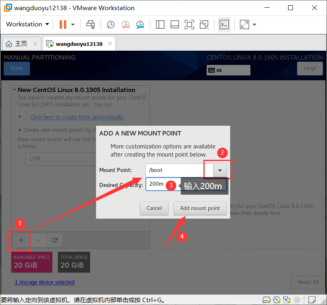Toggle the library sidebar view icon
The width and height of the screenshot is (327, 305).
click(160, 24)
